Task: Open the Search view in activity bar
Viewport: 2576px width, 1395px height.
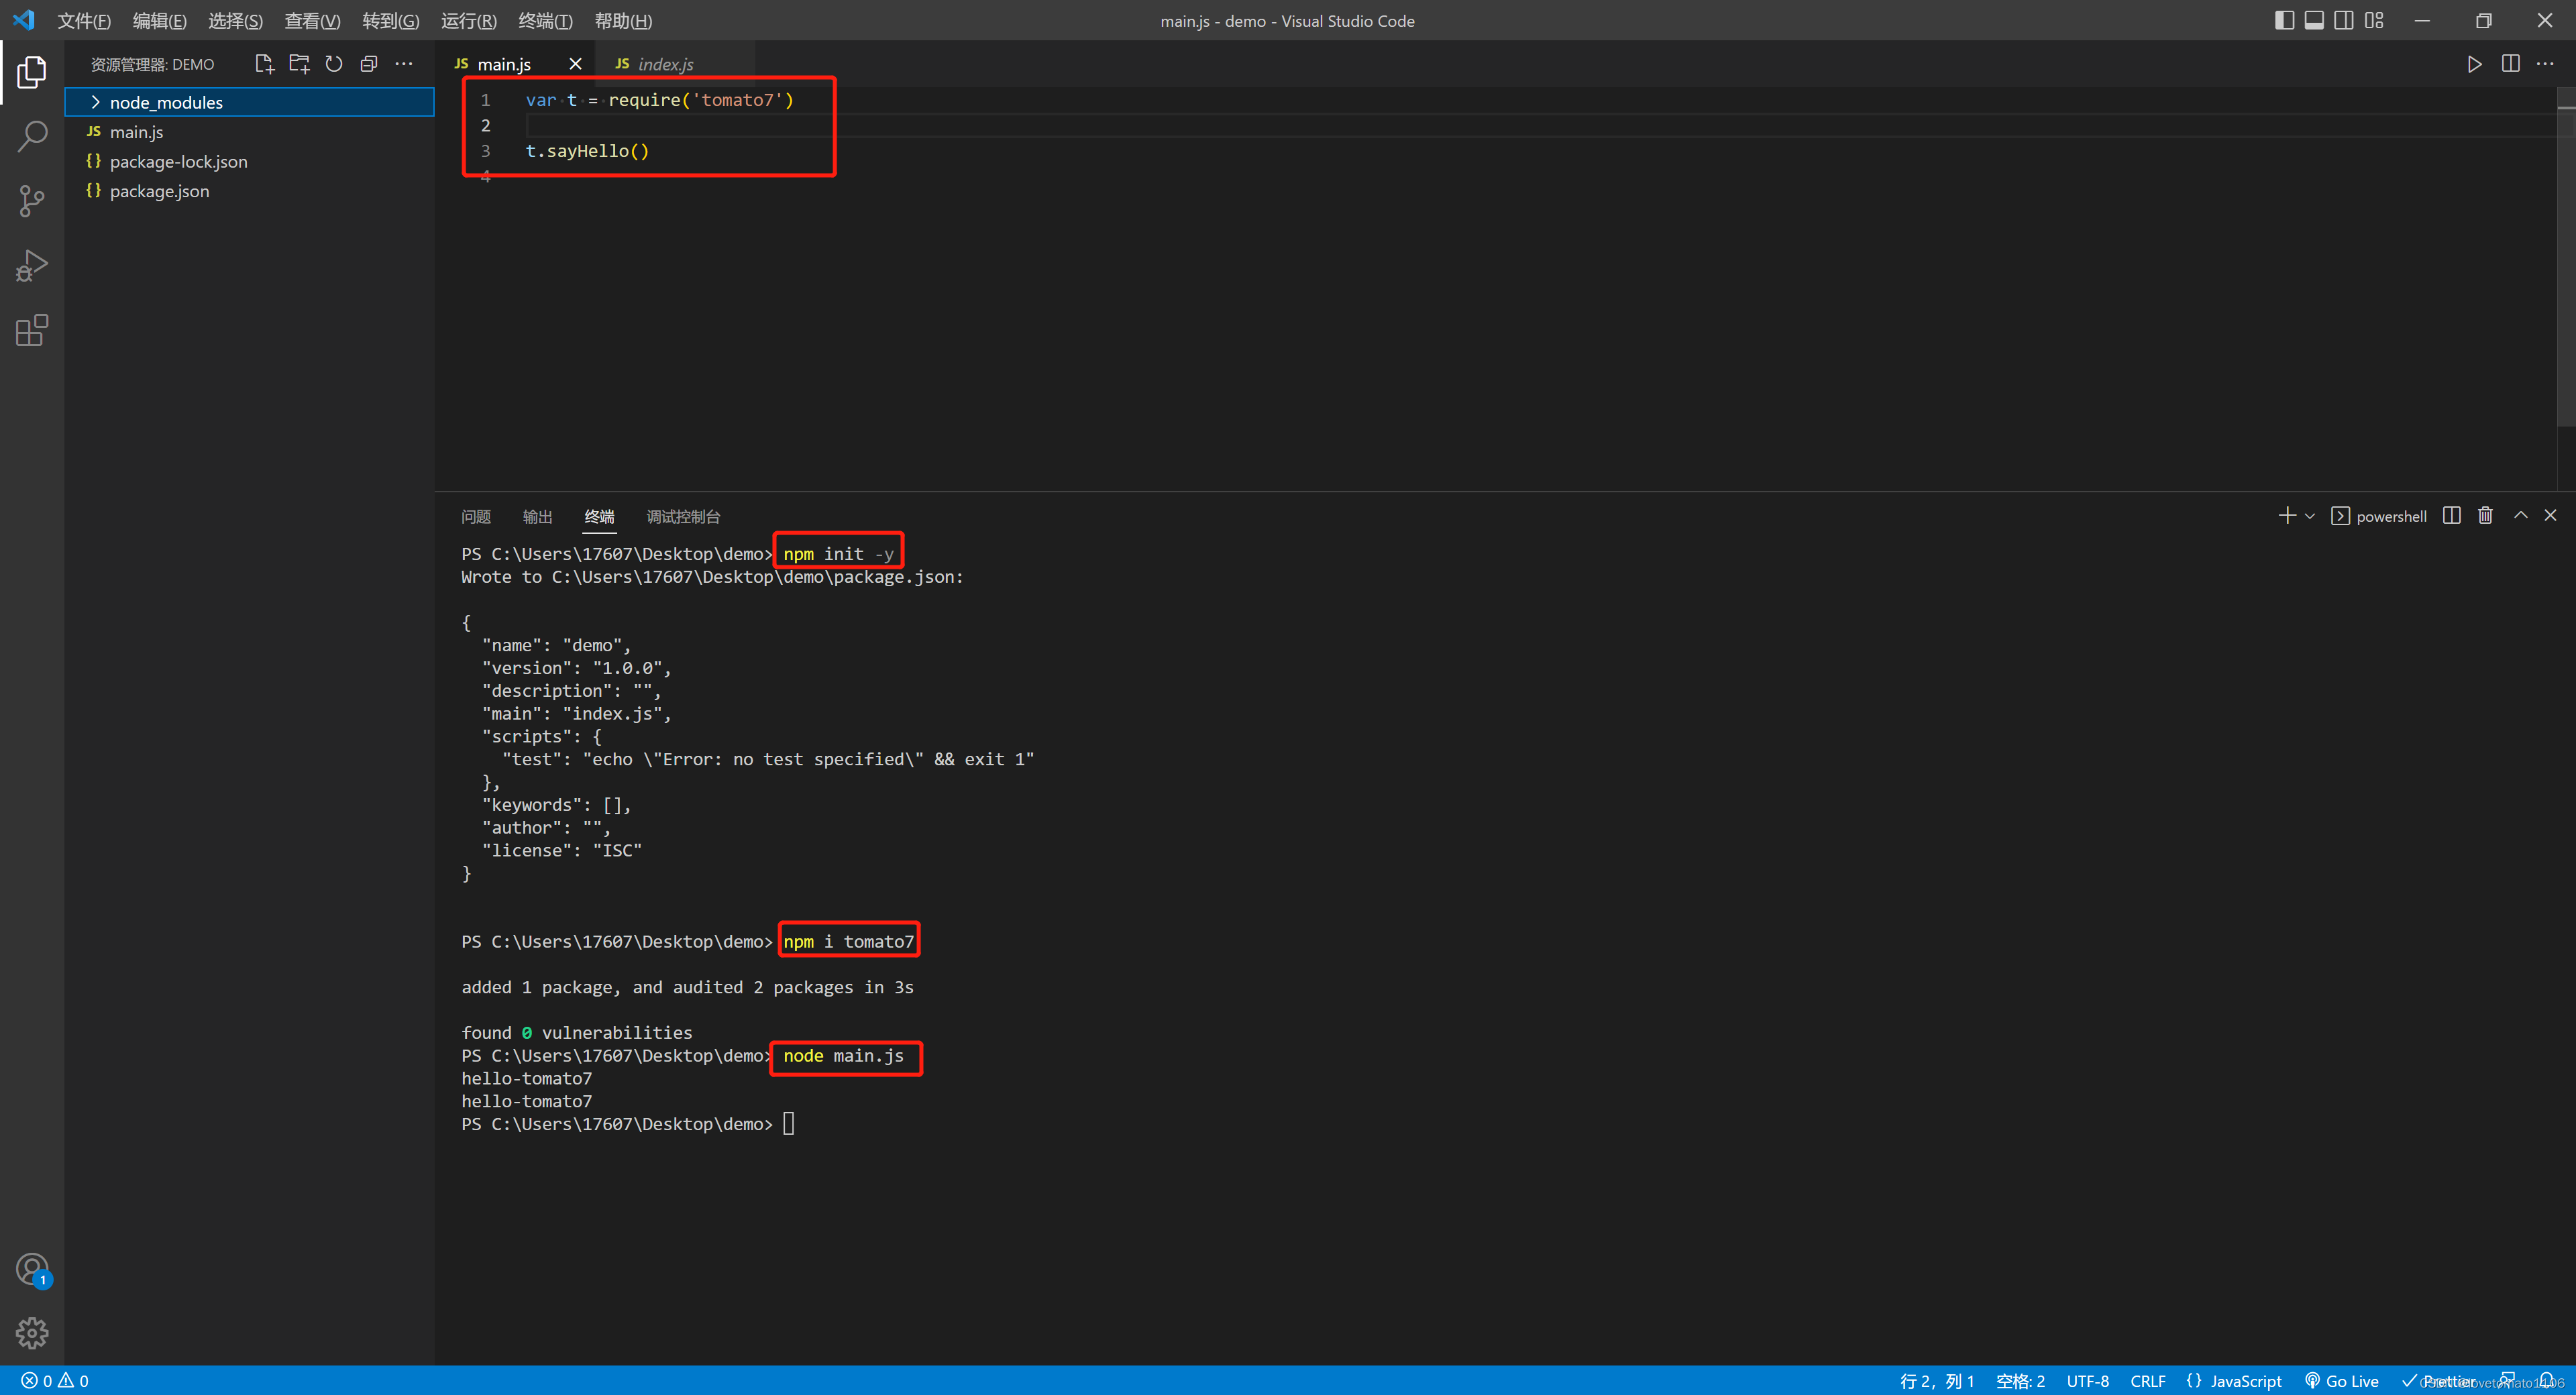Action: tap(32, 136)
